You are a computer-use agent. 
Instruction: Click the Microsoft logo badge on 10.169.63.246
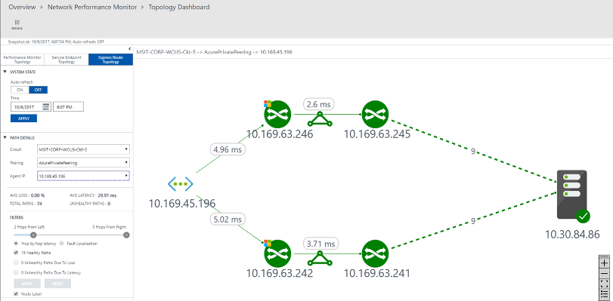click(268, 104)
